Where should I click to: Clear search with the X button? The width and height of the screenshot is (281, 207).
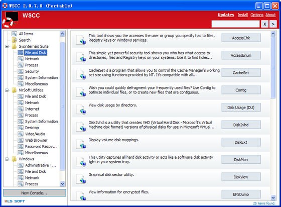click(x=265, y=24)
